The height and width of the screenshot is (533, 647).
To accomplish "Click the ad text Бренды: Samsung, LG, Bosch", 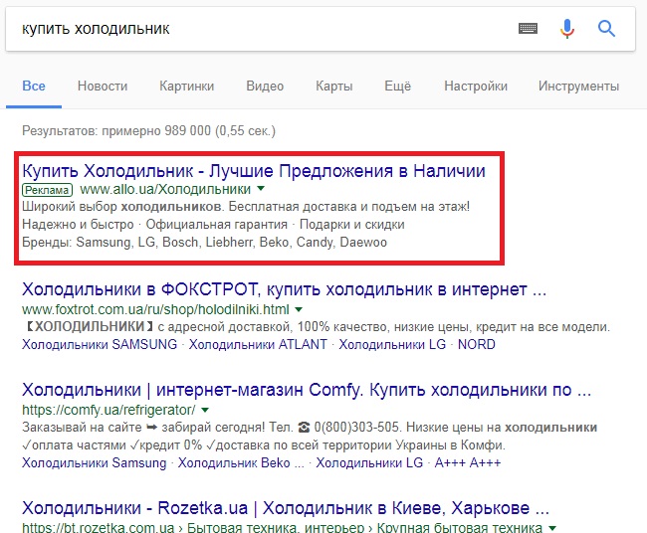I will pyautogui.click(x=205, y=242).
